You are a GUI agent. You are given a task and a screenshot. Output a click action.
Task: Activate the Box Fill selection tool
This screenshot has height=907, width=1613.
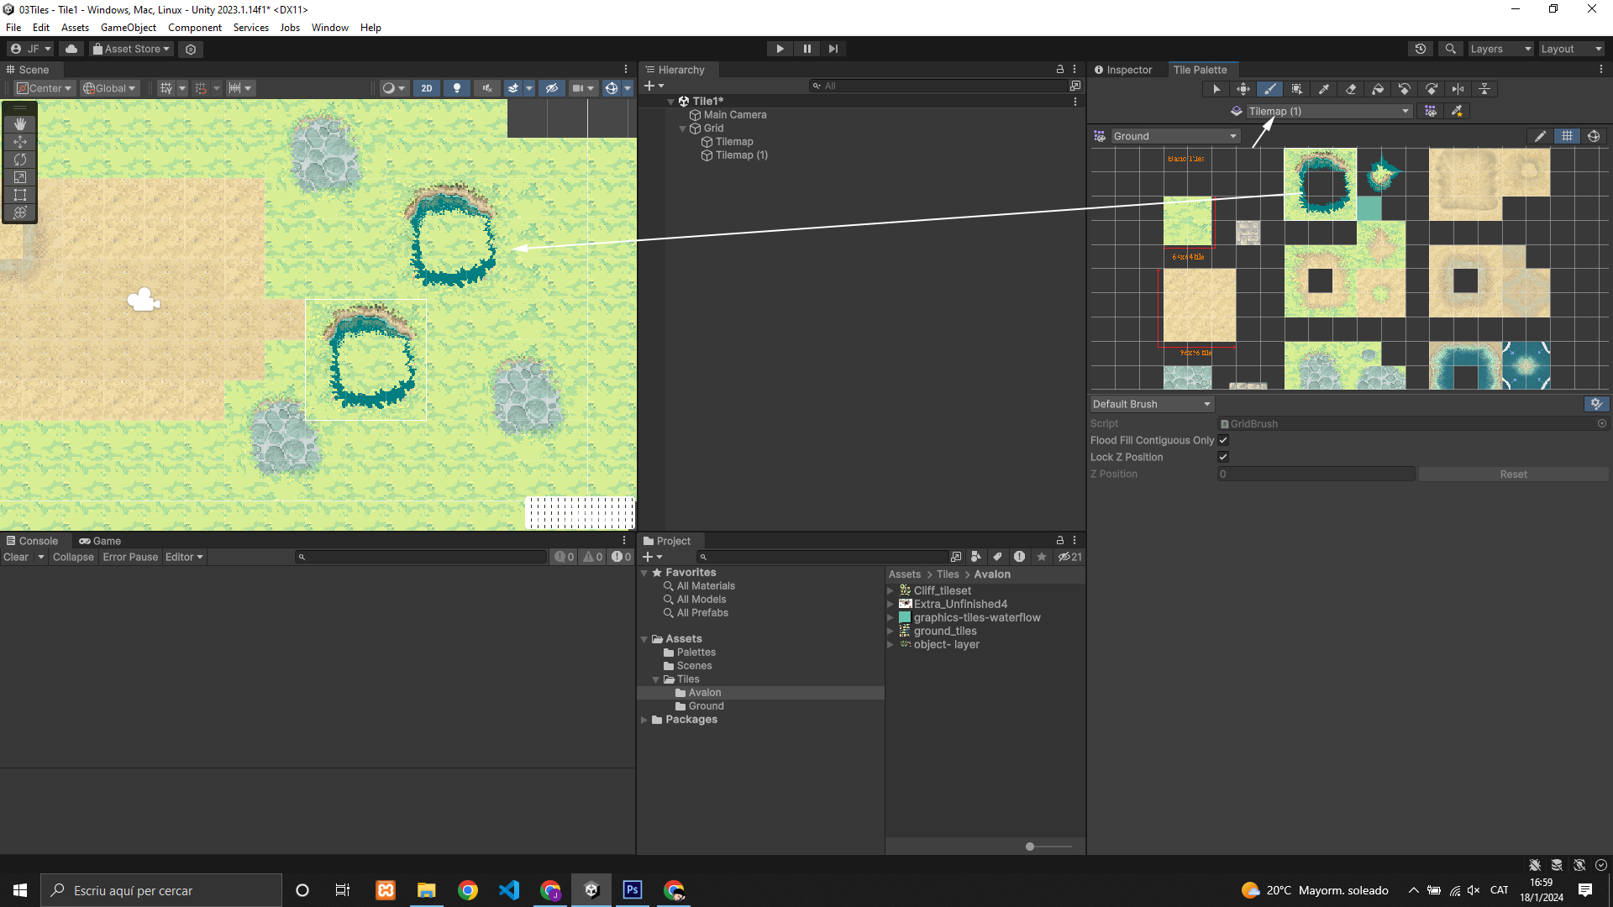(x=1297, y=89)
